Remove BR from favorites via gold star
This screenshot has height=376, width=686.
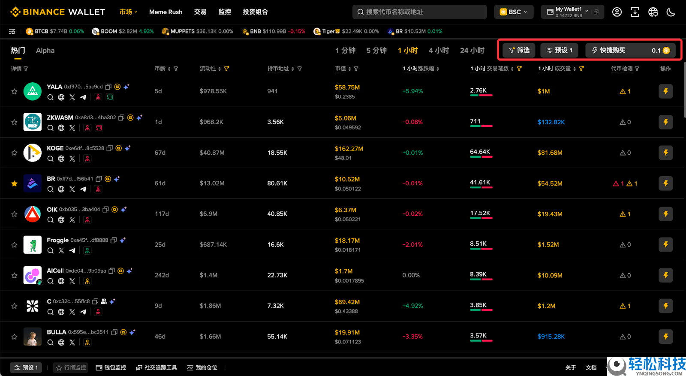point(14,183)
